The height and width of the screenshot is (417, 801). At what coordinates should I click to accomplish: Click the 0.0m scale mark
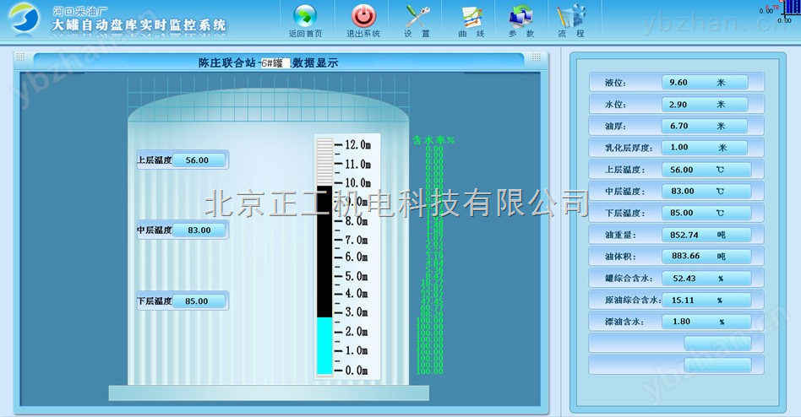356,370
